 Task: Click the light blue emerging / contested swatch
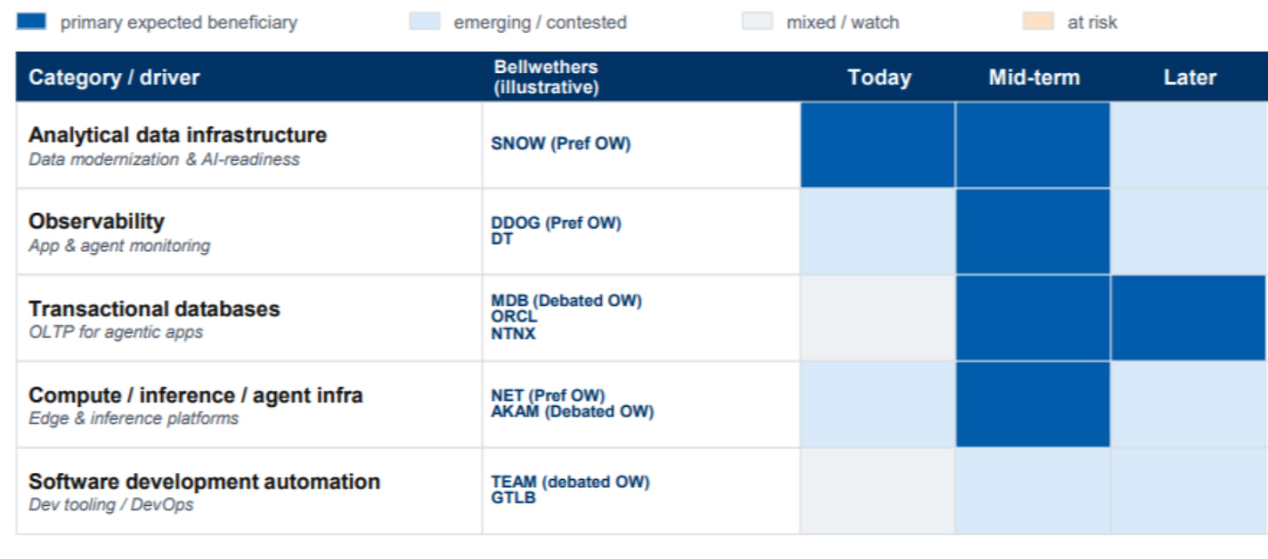coord(424,22)
